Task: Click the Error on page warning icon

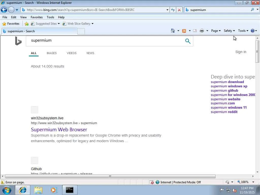Action: coord(3,182)
